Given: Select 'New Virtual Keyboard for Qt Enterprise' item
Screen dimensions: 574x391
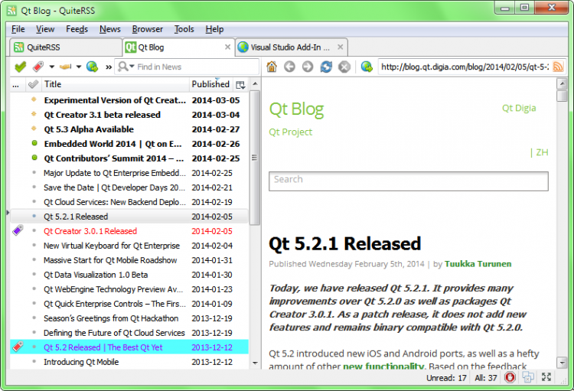Looking at the screenshot, I should pos(129,246).
